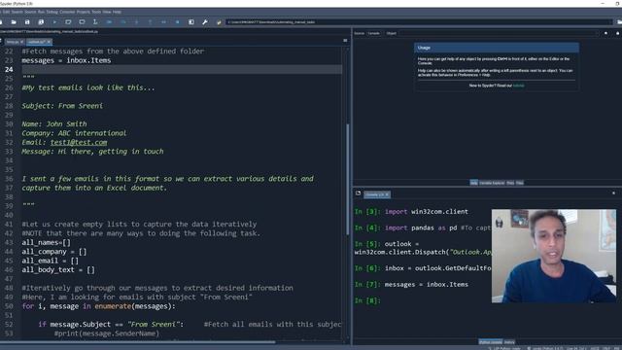Open Preferences with the wrench icon
622x350 pixels.
point(205,22)
